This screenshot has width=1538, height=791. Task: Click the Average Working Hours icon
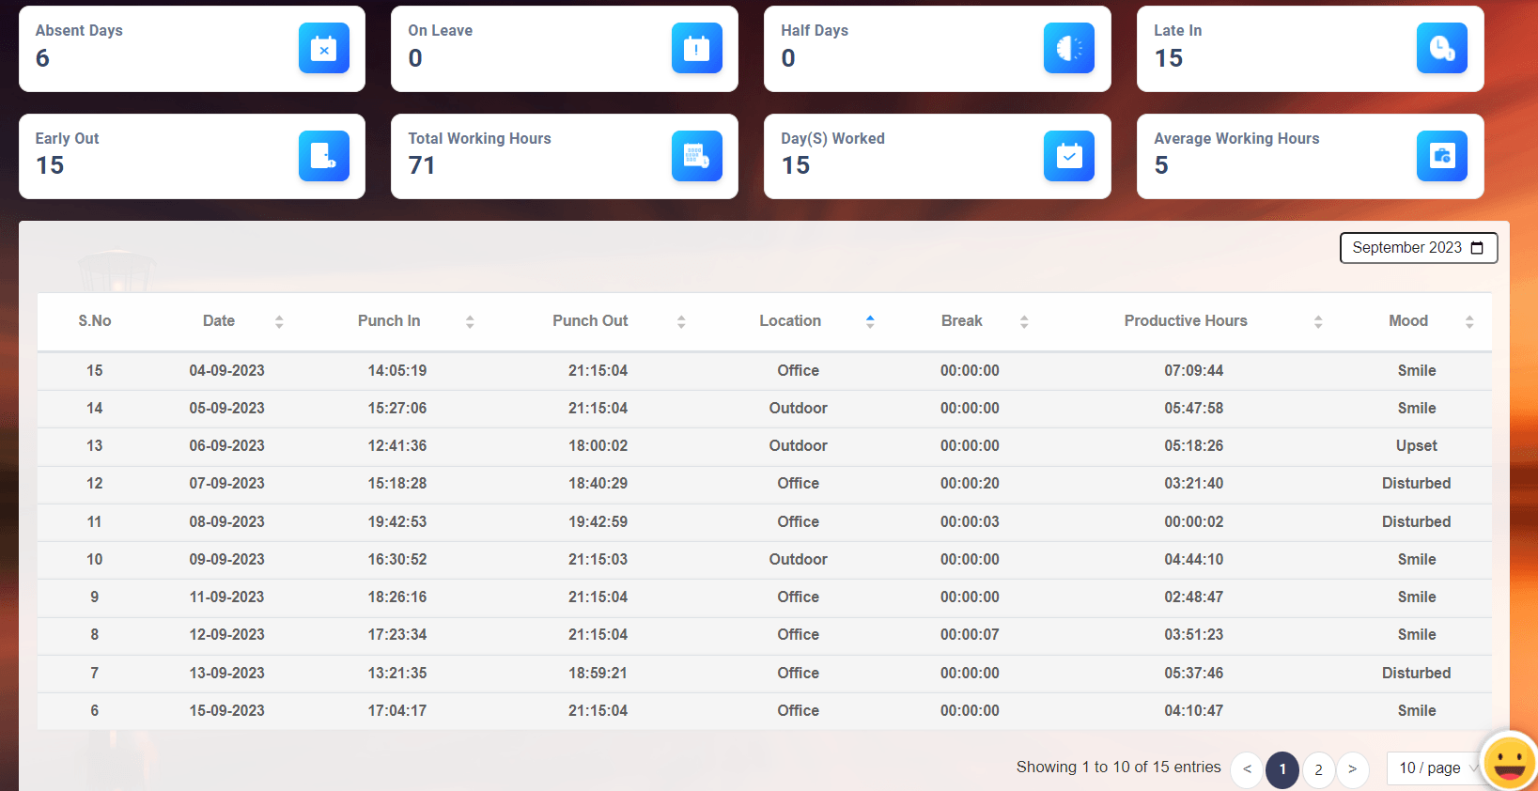coord(1441,156)
